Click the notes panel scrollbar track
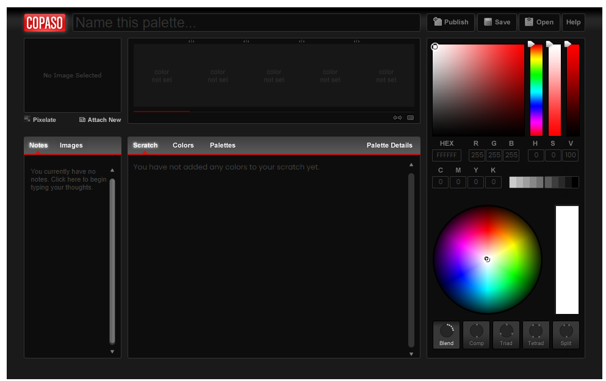 point(112,261)
